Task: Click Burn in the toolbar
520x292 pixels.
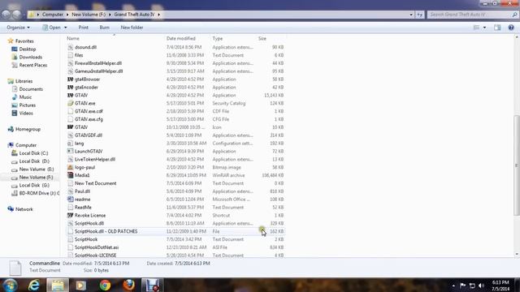Action: pos(105,28)
